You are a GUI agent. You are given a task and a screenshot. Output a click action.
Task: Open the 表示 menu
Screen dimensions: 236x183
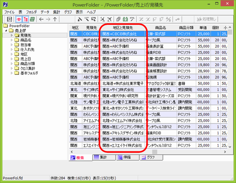pos(79,12)
